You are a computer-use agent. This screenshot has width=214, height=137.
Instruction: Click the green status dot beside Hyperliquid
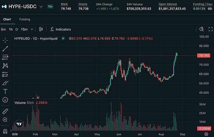pyautogui.click(x=63, y=38)
